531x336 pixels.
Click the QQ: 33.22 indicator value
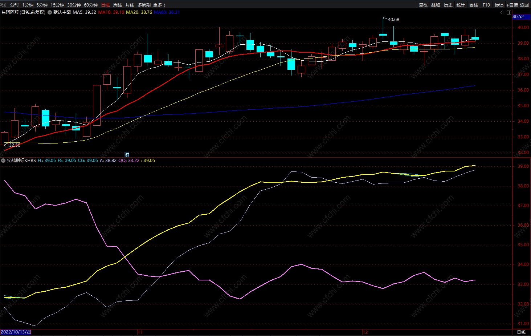click(129, 161)
